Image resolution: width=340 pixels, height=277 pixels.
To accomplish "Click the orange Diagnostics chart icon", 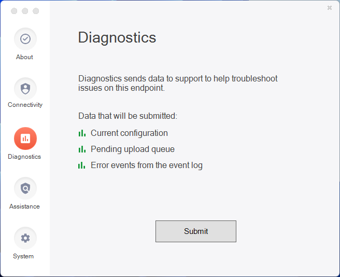I will click(25, 138).
